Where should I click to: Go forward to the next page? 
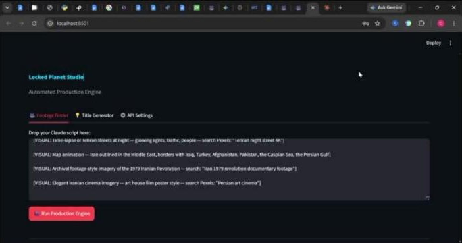21,23
